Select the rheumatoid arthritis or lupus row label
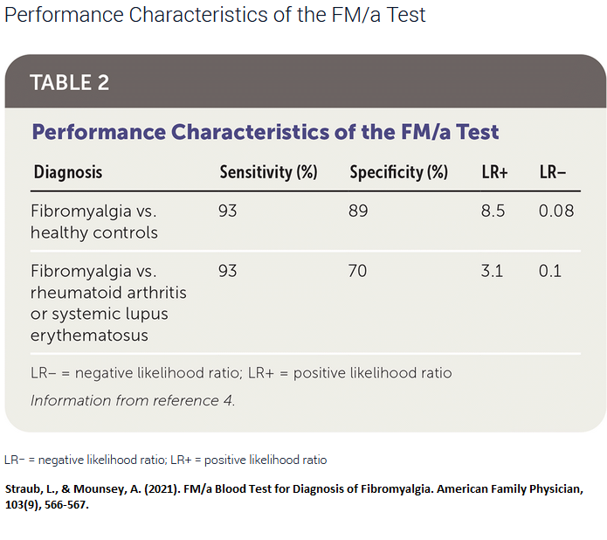This screenshot has height=540, width=607. (x=108, y=303)
